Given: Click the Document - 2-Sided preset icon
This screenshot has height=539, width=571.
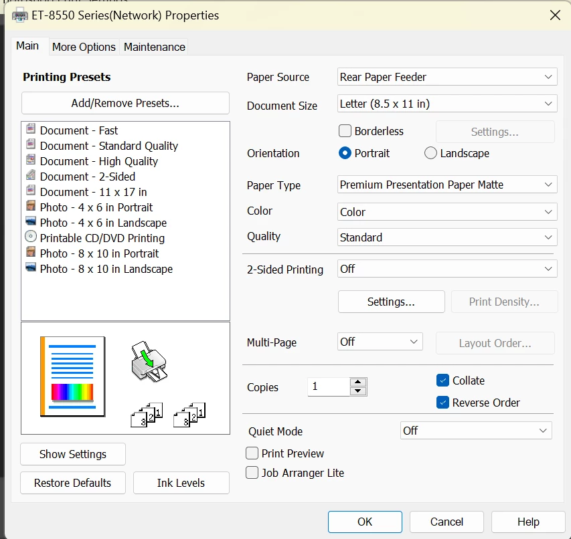Looking at the screenshot, I should pyautogui.click(x=31, y=175).
